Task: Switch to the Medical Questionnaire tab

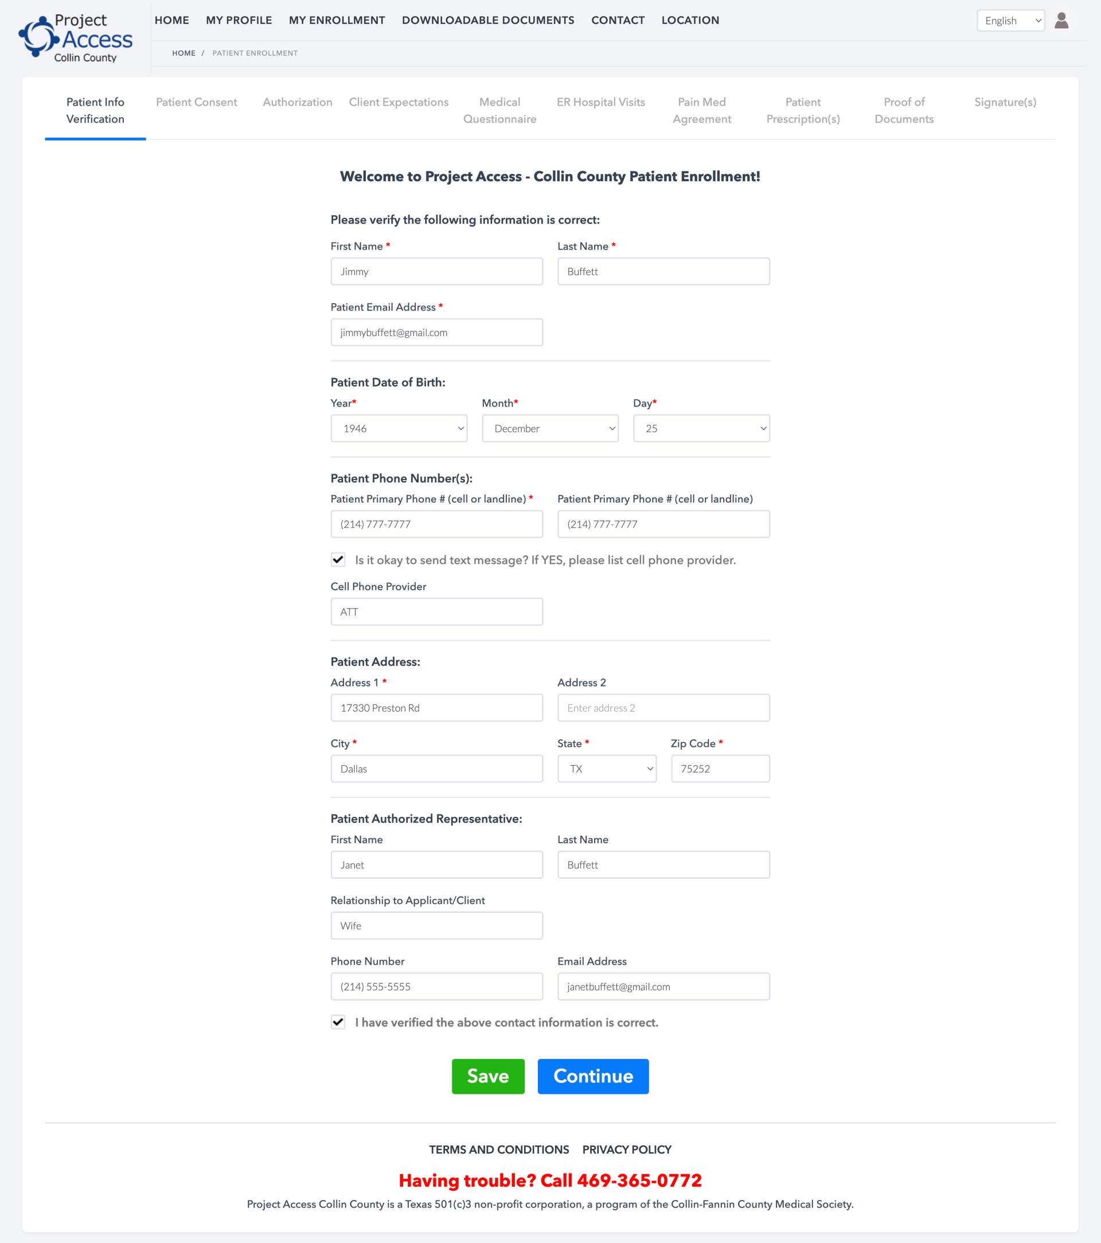Action: coord(499,111)
